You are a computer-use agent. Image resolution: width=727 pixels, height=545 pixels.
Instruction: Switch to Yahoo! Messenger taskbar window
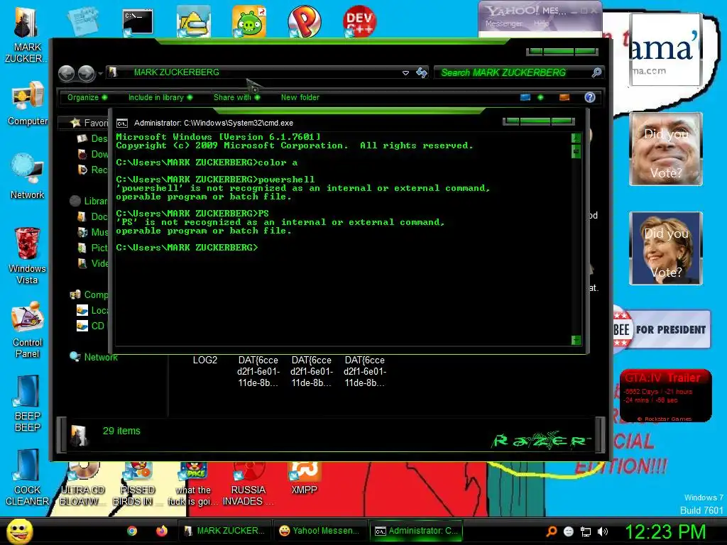tap(320, 531)
